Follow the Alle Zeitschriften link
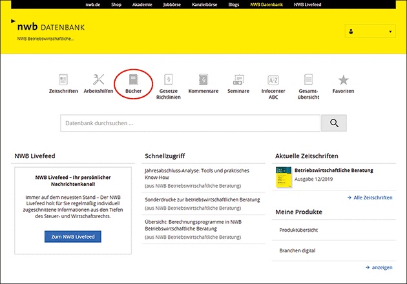Image resolution: width=407 pixels, height=284 pixels. point(370,198)
